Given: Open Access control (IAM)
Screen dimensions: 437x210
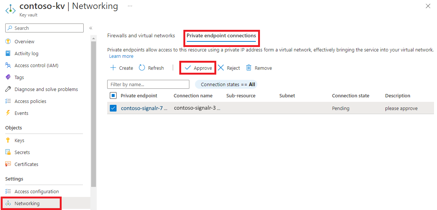Looking at the screenshot, I should click(36, 65).
